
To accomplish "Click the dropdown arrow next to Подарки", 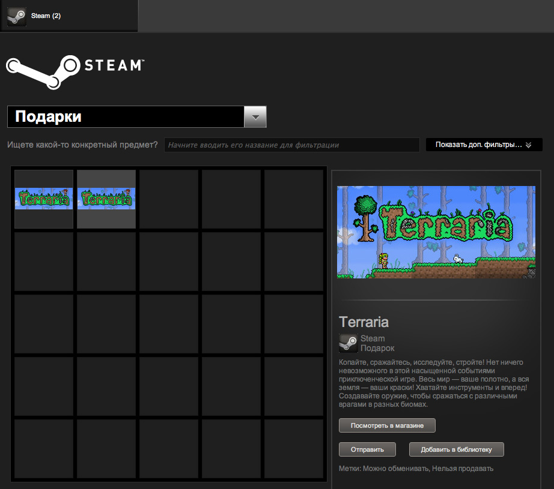I will point(255,117).
